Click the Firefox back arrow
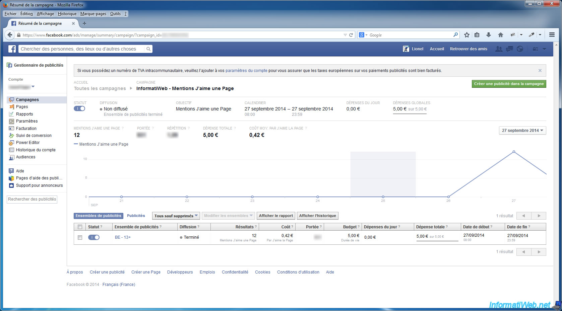The image size is (562, 311). 10,35
